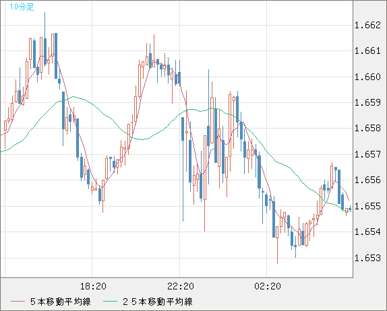Click the 22:20 time axis label
Image resolution: width=387 pixels, height=311 pixels.
[181, 286]
